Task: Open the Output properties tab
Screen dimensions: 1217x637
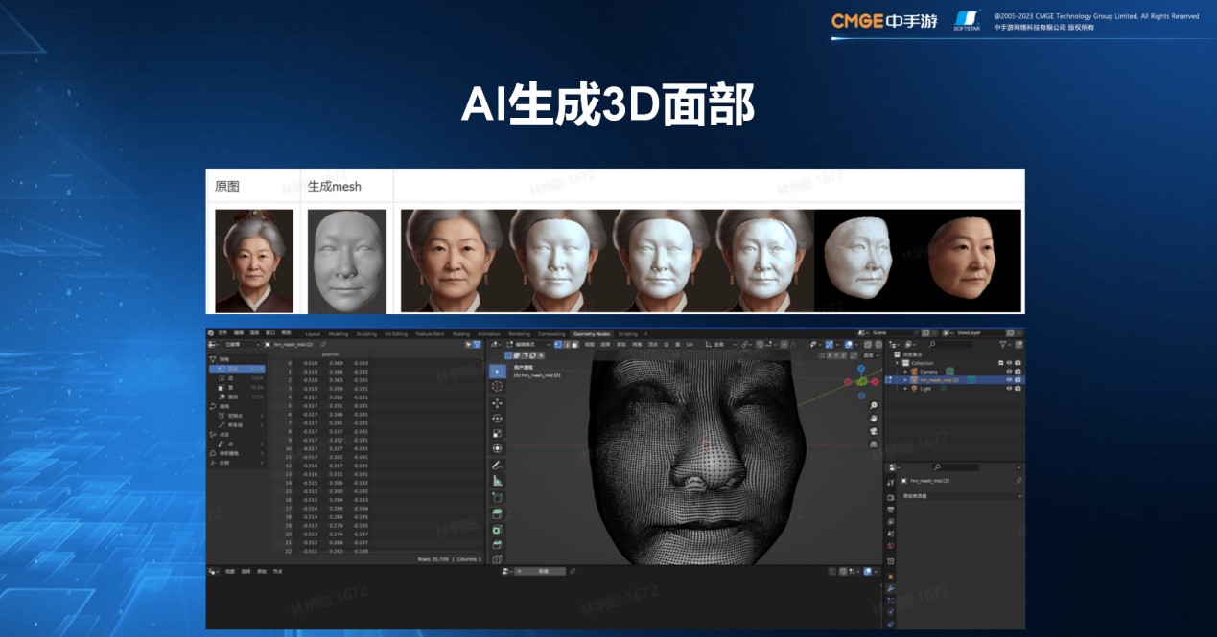Action: [890, 510]
